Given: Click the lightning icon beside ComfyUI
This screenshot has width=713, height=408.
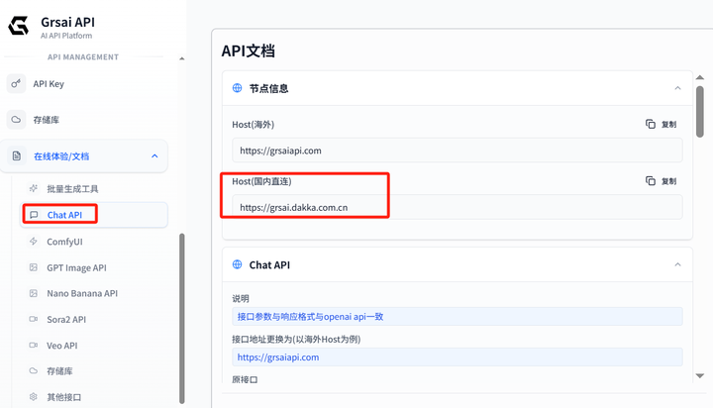Looking at the screenshot, I should 34,241.
